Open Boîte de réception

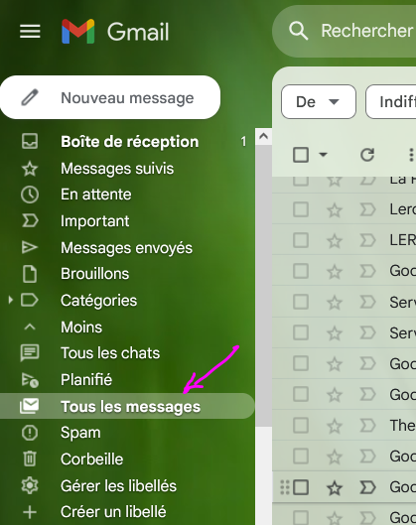point(130,141)
